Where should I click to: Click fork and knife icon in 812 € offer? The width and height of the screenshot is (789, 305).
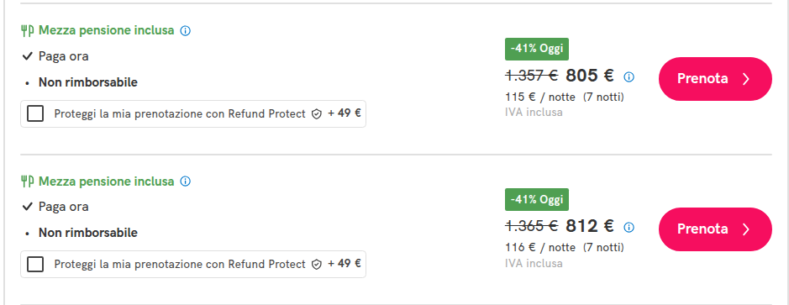[x=27, y=181]
